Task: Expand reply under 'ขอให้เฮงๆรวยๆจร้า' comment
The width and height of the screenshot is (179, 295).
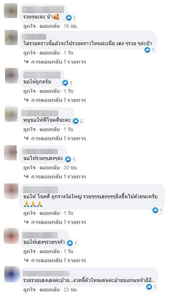Action: coord(55,260)
